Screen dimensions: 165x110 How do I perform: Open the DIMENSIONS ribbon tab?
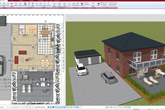(57, 1)
